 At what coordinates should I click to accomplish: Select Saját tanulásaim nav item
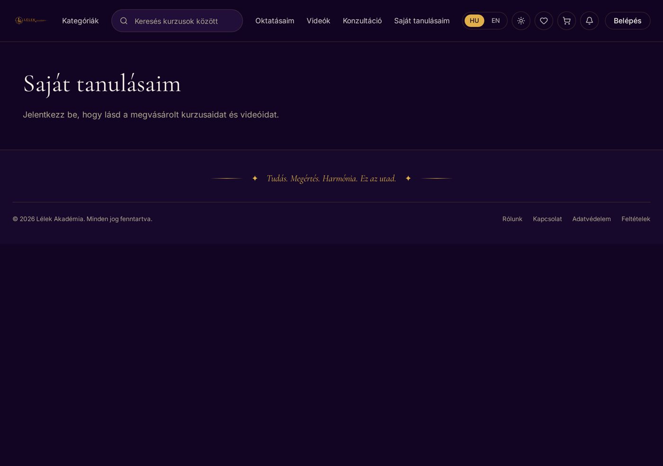point(421,21)
